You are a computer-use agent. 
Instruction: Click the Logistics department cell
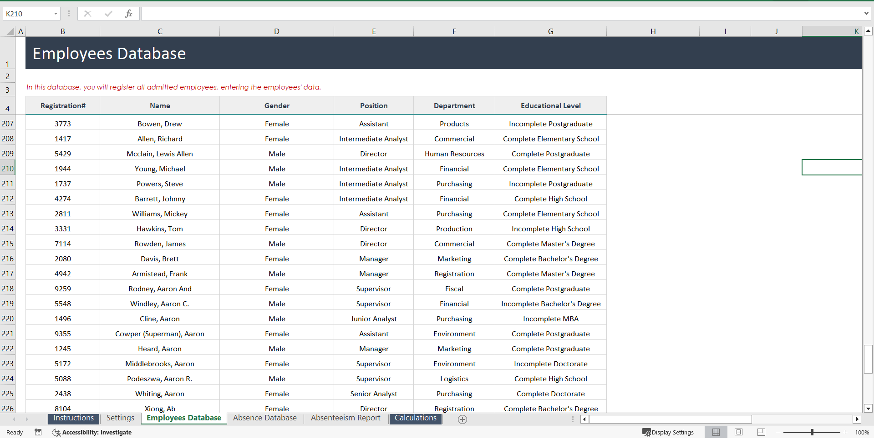click(x=454, y=379)
